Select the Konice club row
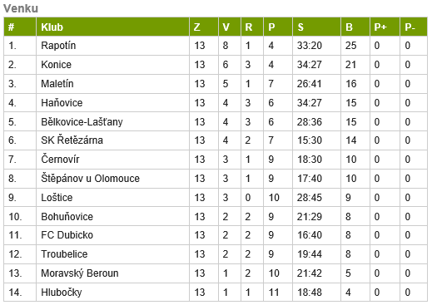 pyautogui.click(x=216, y=65)
